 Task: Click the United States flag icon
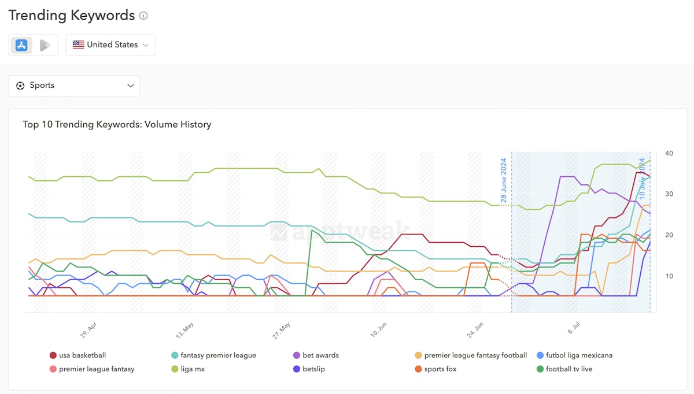[78, 45]
